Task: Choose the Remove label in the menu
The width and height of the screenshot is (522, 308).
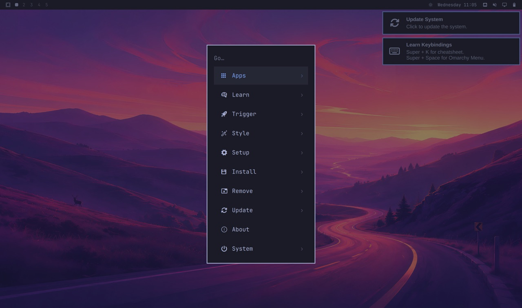Action: pos(242,191)
